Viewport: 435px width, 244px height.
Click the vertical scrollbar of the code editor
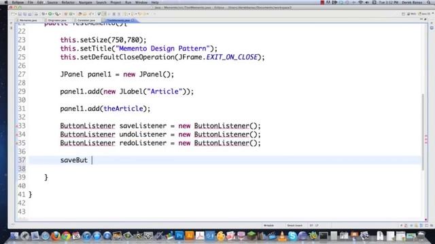(423, 132)
